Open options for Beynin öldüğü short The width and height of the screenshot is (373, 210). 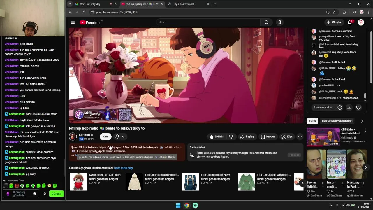pyautogui.click(x=323, y=184)
